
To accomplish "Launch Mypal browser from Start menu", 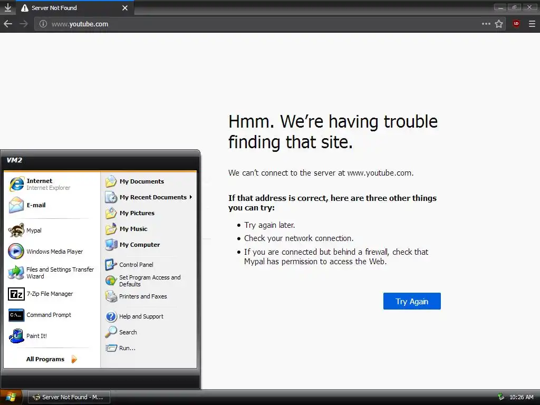I will 52,230.
